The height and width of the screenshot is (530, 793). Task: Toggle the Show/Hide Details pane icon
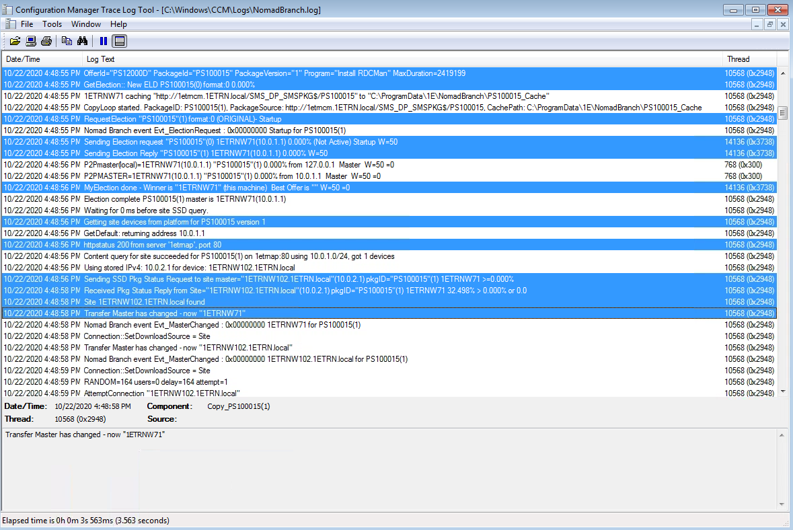tap(119, 41)
